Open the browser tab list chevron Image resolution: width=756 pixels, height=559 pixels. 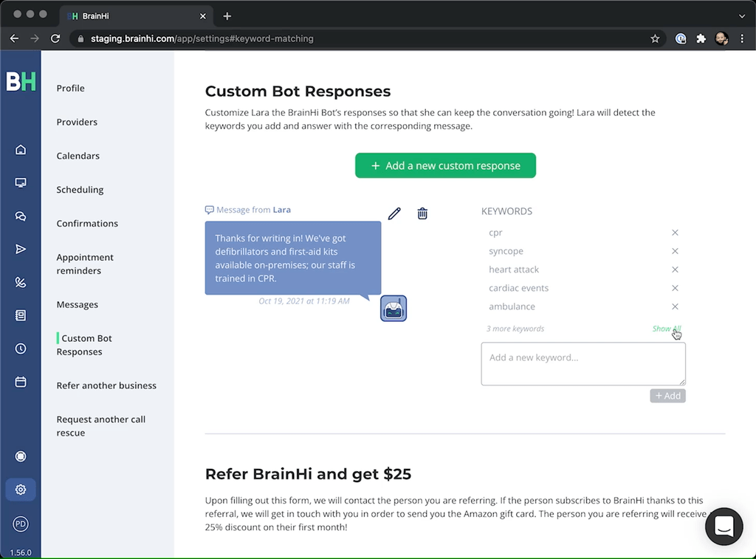(x=741, y=16)
